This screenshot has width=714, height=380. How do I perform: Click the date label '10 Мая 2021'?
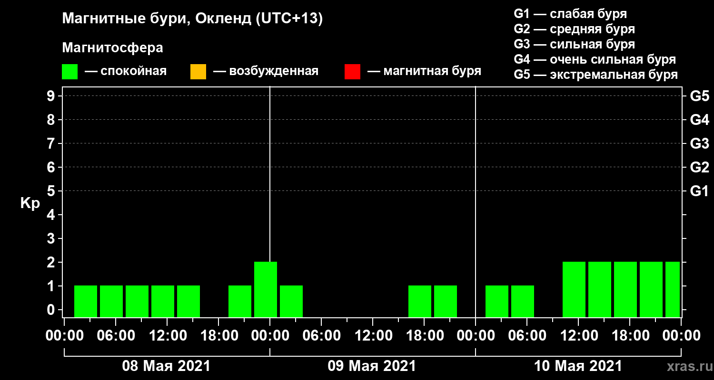coord(578,366)
